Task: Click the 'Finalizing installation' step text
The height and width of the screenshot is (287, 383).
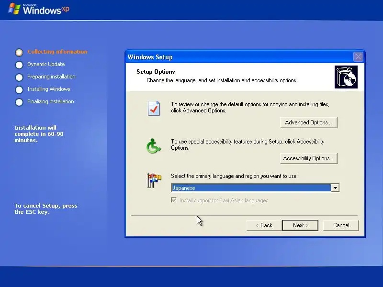Action: click(x=51, y=101)
